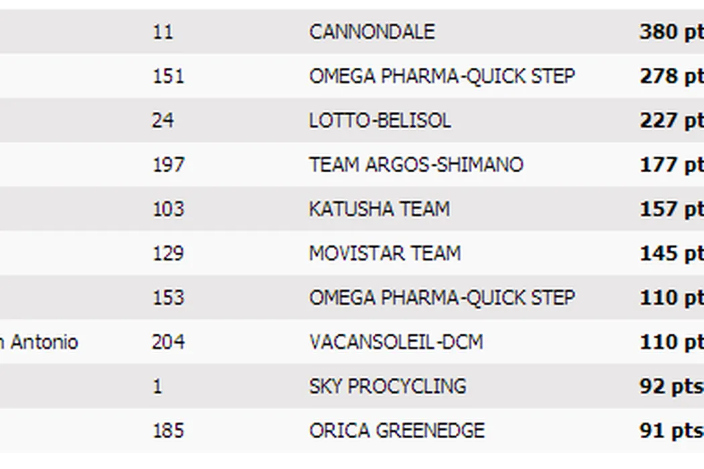Click the 145 pts score
This screenshot has width=704, height=469.
coord(670,253)
